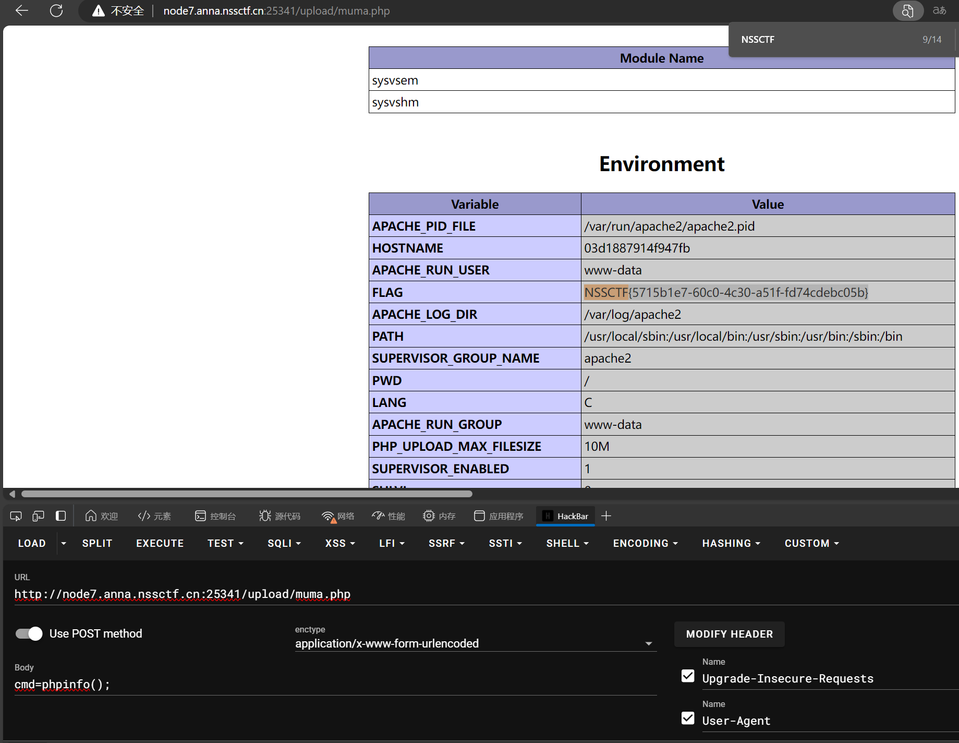
Task: Open the find-on-page search icon
Action: (907, 11)
